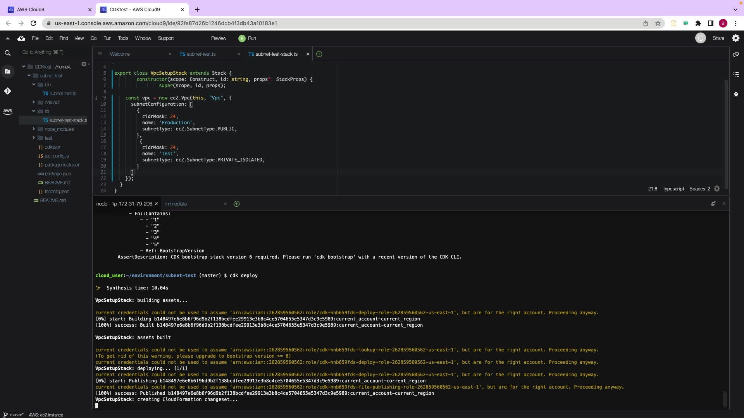Open the file tree settings gear dropdown
Viewport: 744px width, 418px height.
(84, 64)
